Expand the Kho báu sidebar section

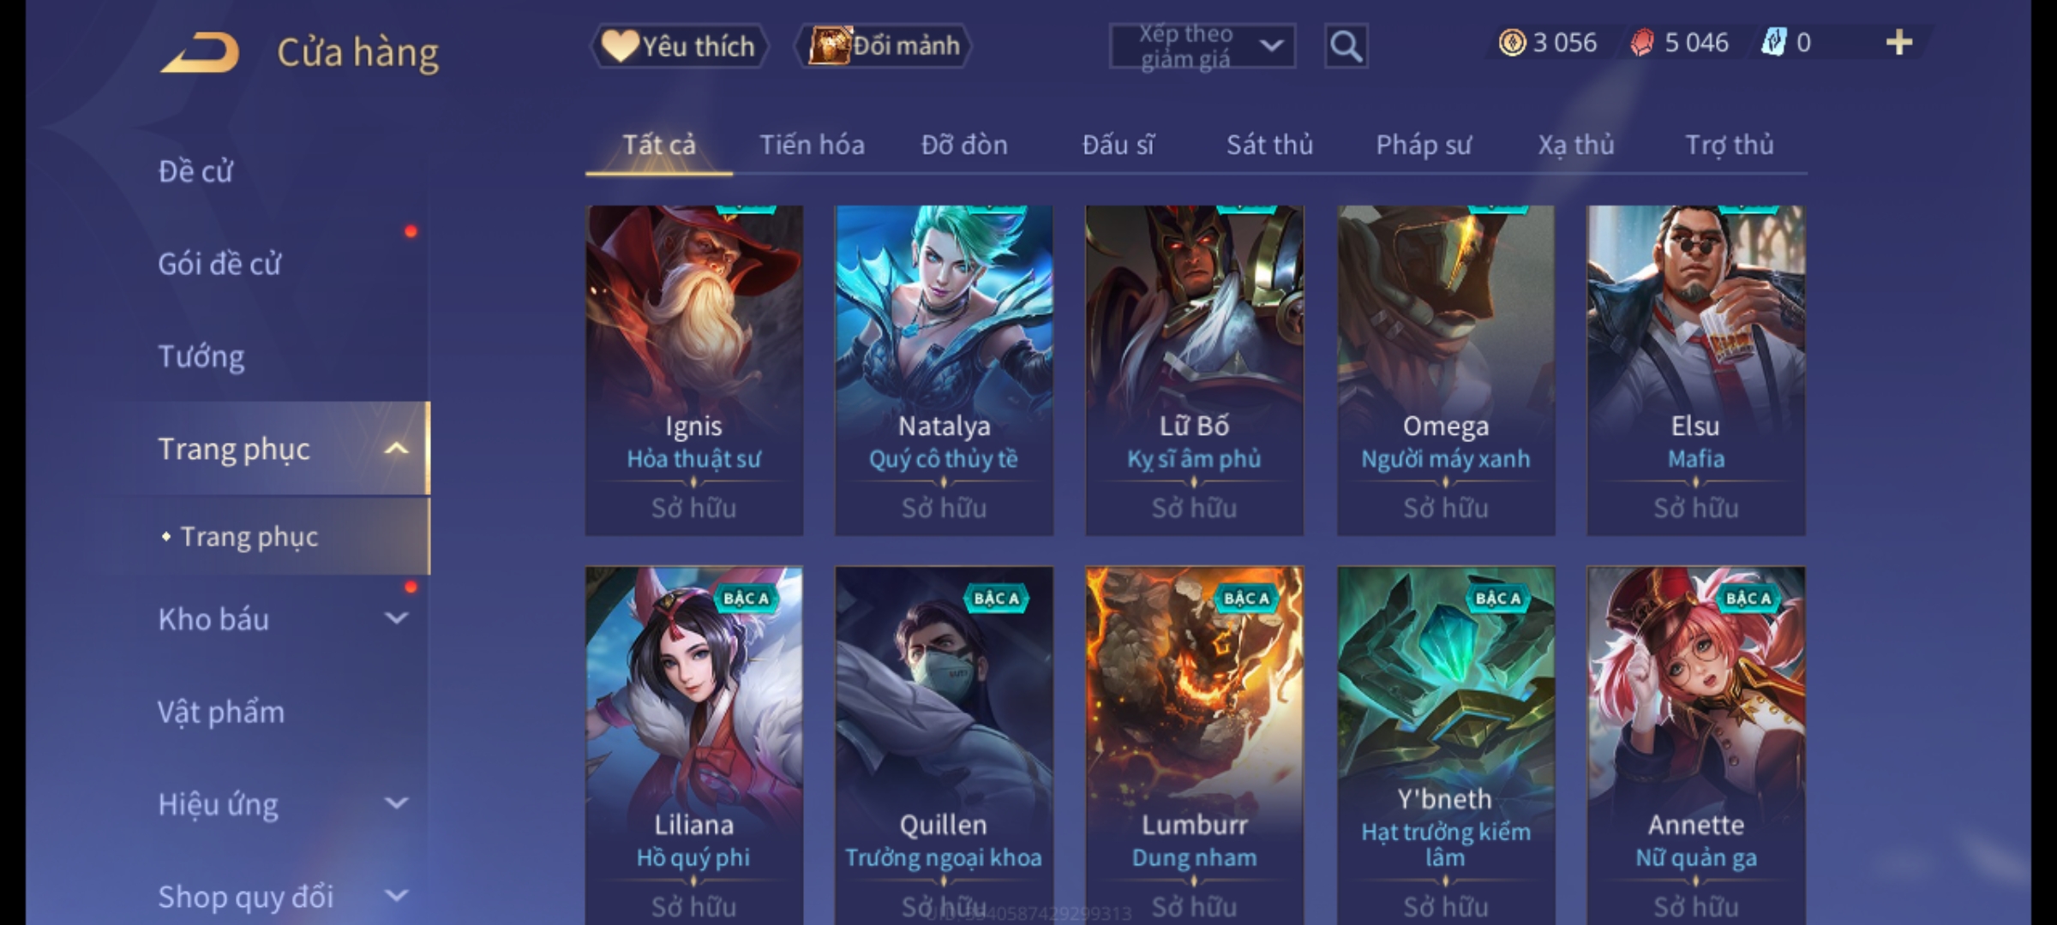(x=396, y=618)
